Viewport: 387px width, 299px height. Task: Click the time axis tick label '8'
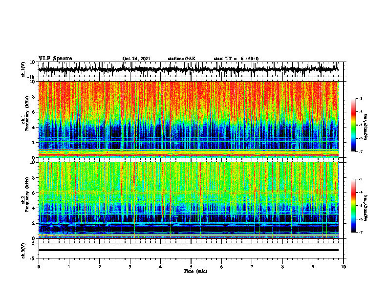(x=282, y=267)
